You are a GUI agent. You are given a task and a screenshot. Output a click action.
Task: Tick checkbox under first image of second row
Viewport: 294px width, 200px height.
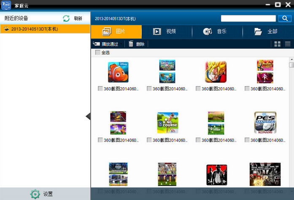pos(100,140)
